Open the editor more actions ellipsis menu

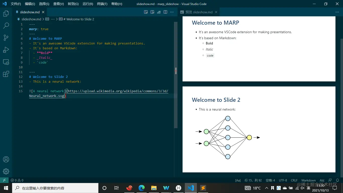(x=172, y=12)
